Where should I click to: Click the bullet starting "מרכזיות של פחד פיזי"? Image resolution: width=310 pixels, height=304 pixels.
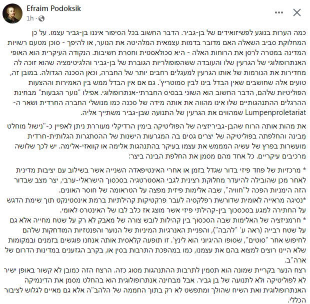(160, 180)
